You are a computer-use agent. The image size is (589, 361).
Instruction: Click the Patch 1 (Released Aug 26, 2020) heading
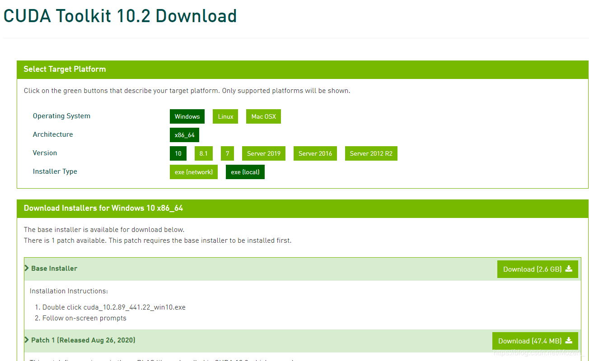tap(83, 340)
